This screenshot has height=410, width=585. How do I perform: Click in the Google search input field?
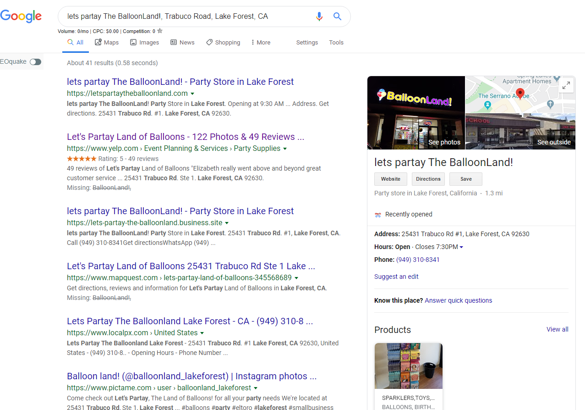tap(188, 17)
